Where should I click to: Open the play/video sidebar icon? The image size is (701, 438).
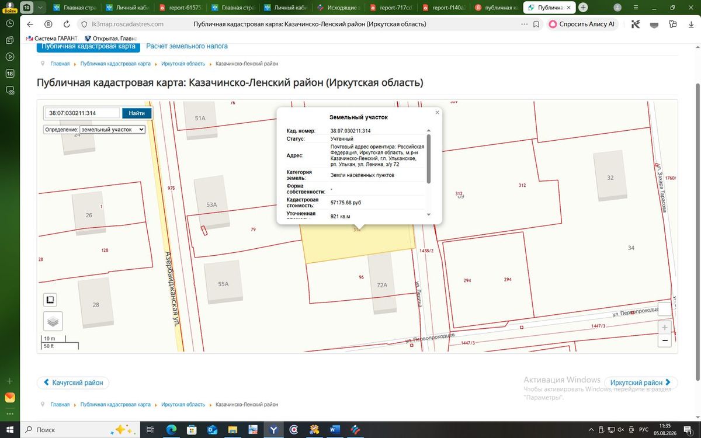(x=10, y=57)
